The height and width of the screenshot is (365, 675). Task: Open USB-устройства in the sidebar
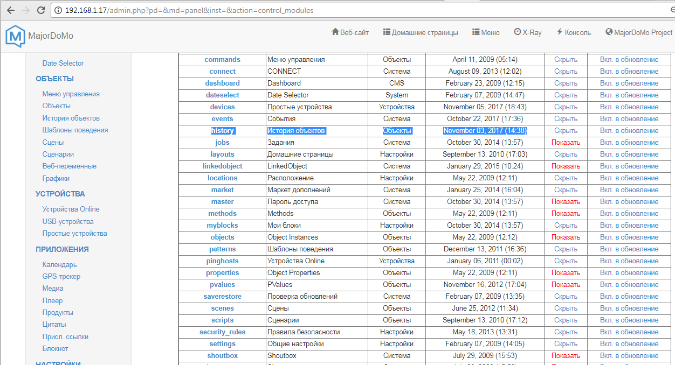pos(68,221)
